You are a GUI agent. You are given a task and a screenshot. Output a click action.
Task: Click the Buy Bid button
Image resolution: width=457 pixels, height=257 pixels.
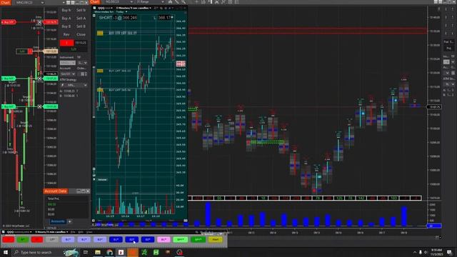pyautogui.click(x=66, y=26)
